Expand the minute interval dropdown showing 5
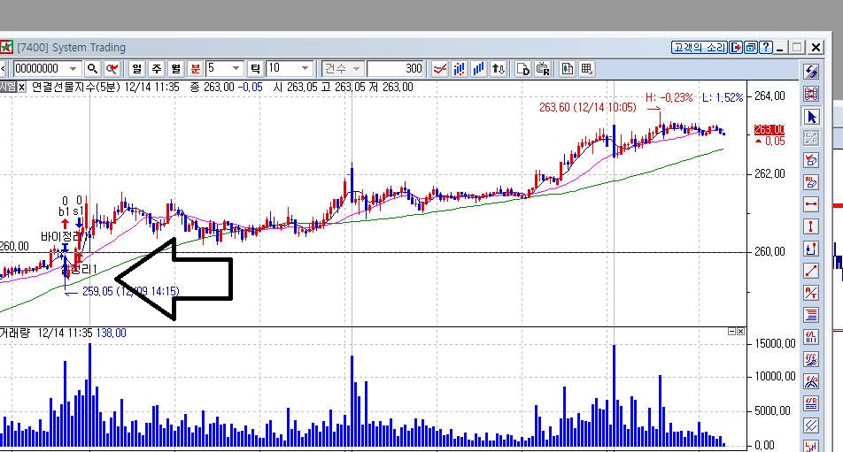843x452 pixels. pyautogui.click(x=236, y=69)
